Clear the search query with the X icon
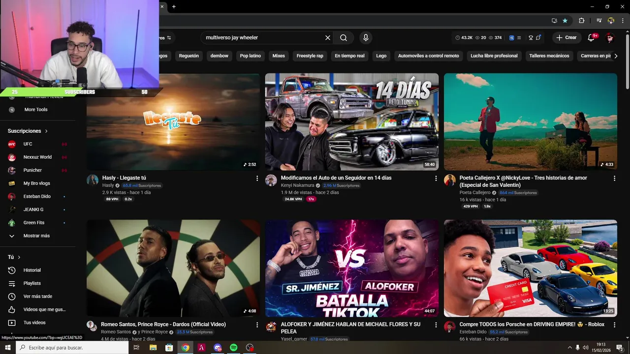This screenshot has height=354, width=630. coord(328,37)
